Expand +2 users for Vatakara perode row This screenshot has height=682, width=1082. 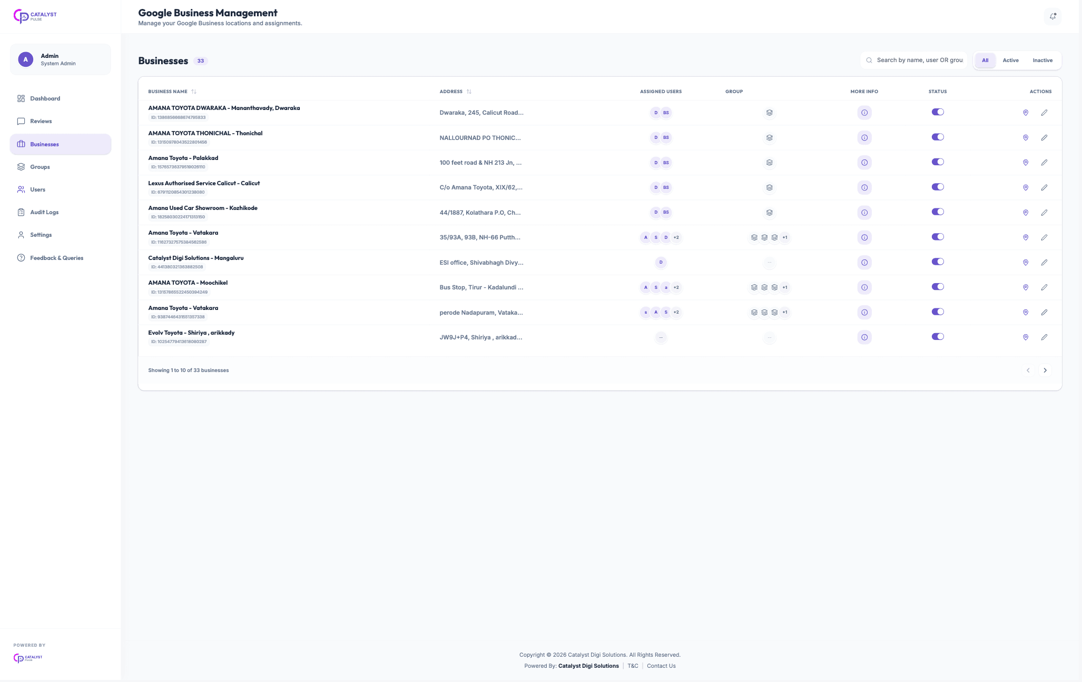pyautogui.click(x=676, y=313)
